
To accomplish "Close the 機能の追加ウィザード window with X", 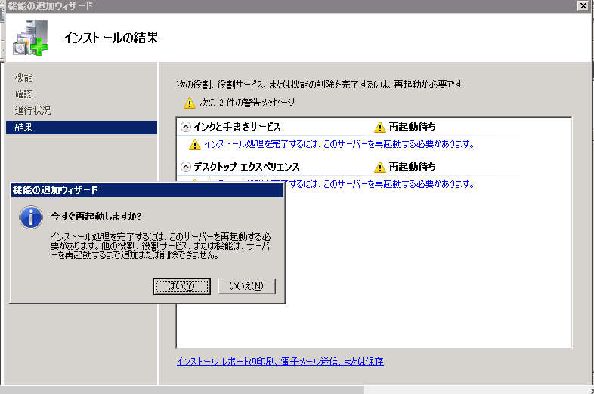I will tap(583, 6).
